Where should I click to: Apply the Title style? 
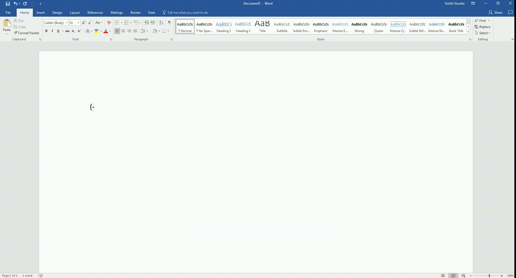[262, 27]
